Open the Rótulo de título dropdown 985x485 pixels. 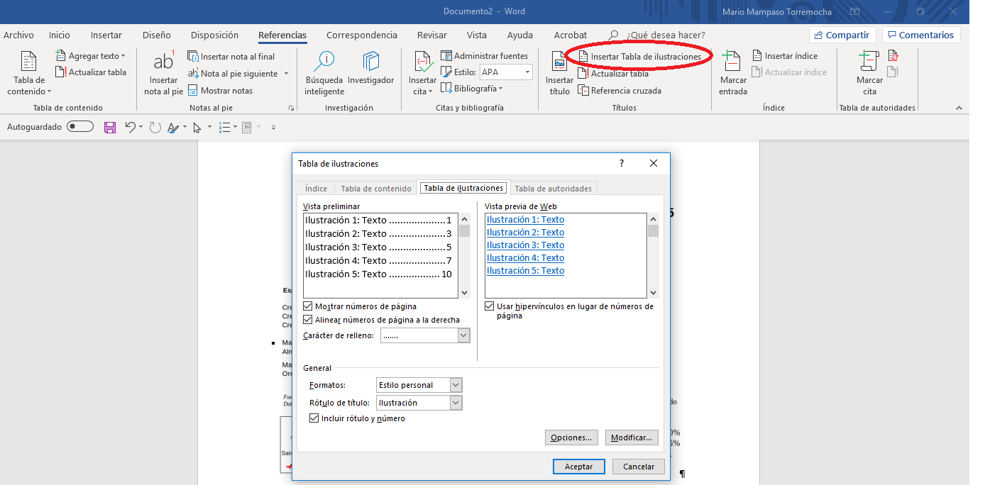(x=456, y=403)
